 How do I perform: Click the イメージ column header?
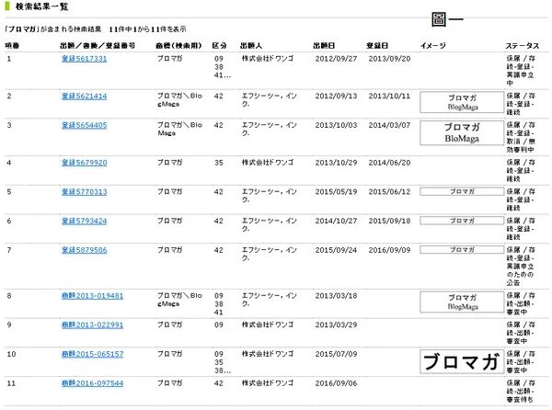(x=433, y=46)
